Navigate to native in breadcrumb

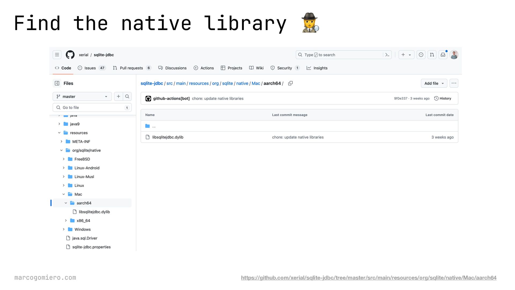click(x=242, y=84)
